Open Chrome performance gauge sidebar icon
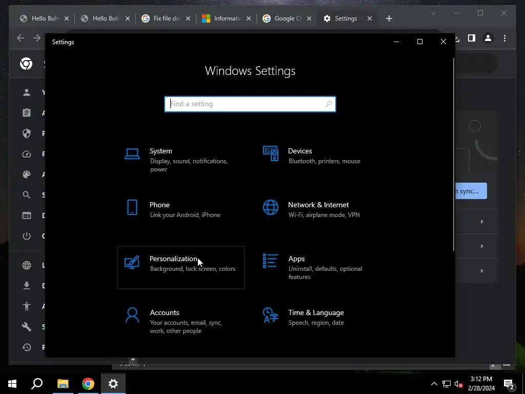 pyautogui.click(x=27, y=154)
